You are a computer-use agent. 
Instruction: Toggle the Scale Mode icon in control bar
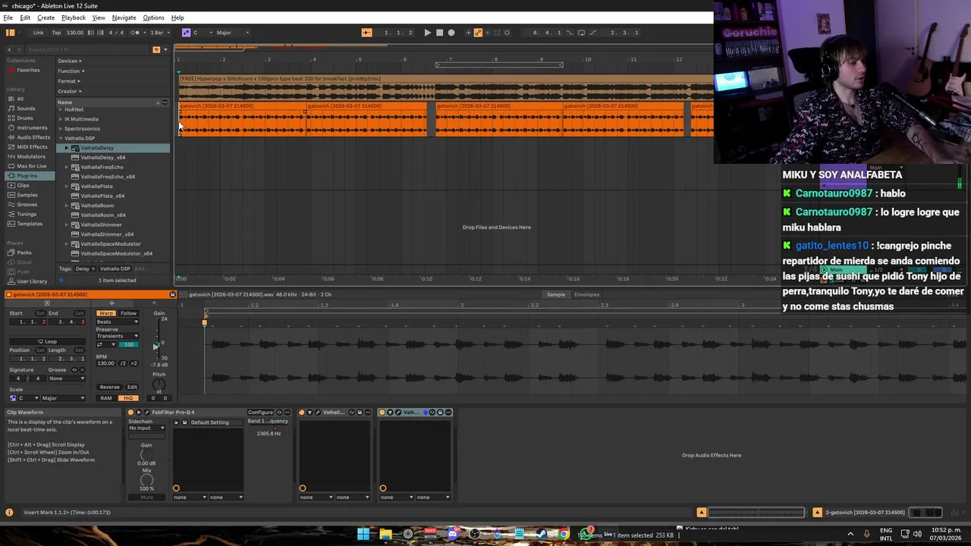(186, 33)
